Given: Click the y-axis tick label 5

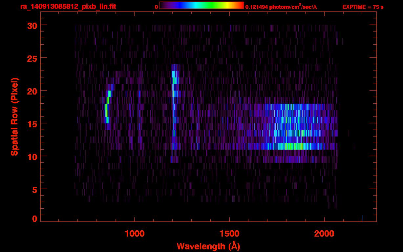Looking at the screenshot, I should (x=34, y=189).
